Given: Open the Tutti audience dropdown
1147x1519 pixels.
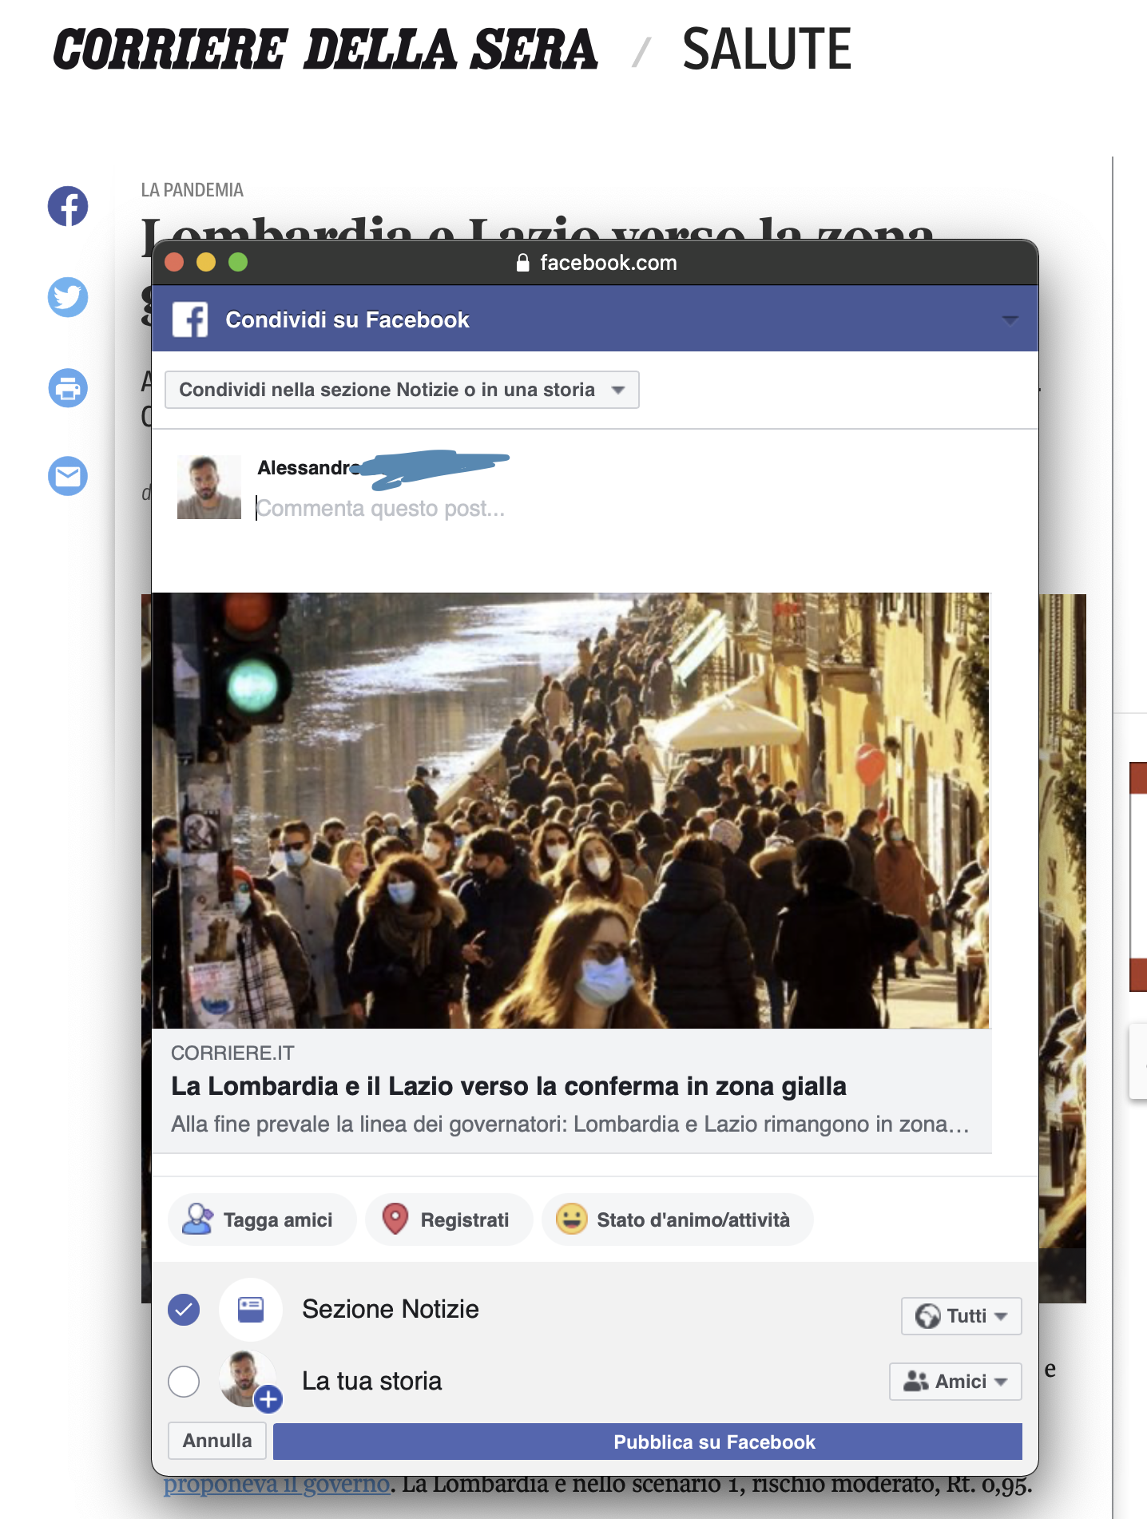Looking at the screenshot, I should tap(962, 1316).
